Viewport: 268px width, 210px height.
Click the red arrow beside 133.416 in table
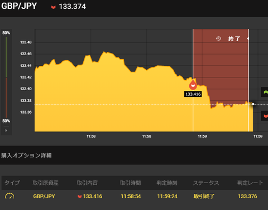pyautogui.click(x=80, y=196)
